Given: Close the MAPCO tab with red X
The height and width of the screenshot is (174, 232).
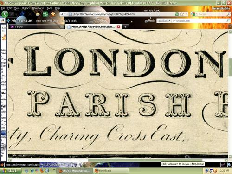Looking at the screenshot, I should (x=118, y=27).
